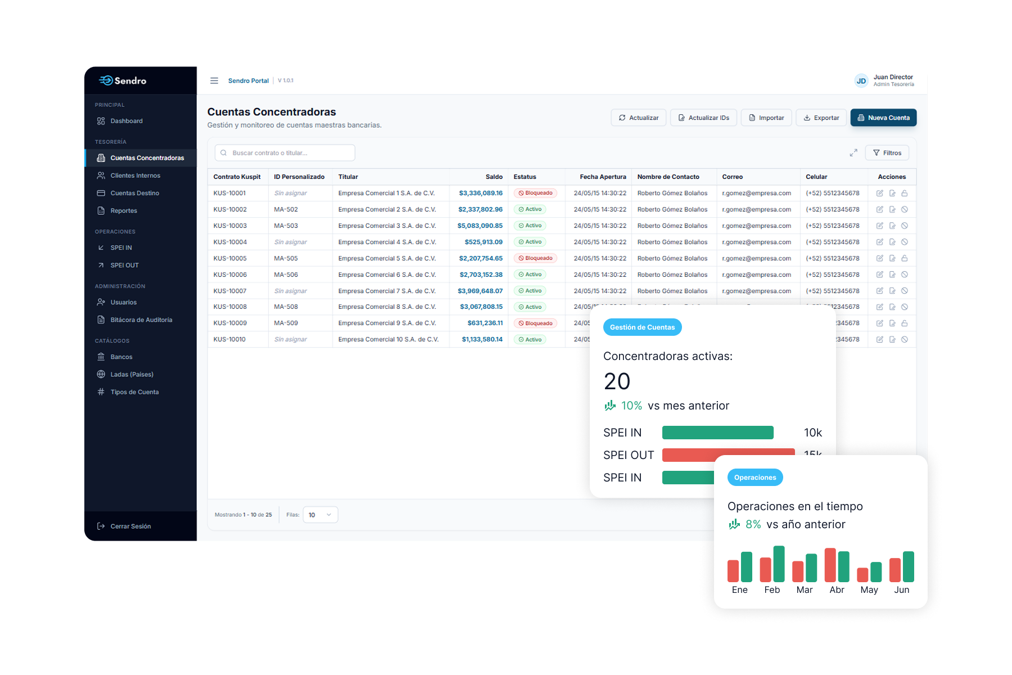
Task: Click edit icon for KUS-10002 row
Action: click(x=880, y=209)
